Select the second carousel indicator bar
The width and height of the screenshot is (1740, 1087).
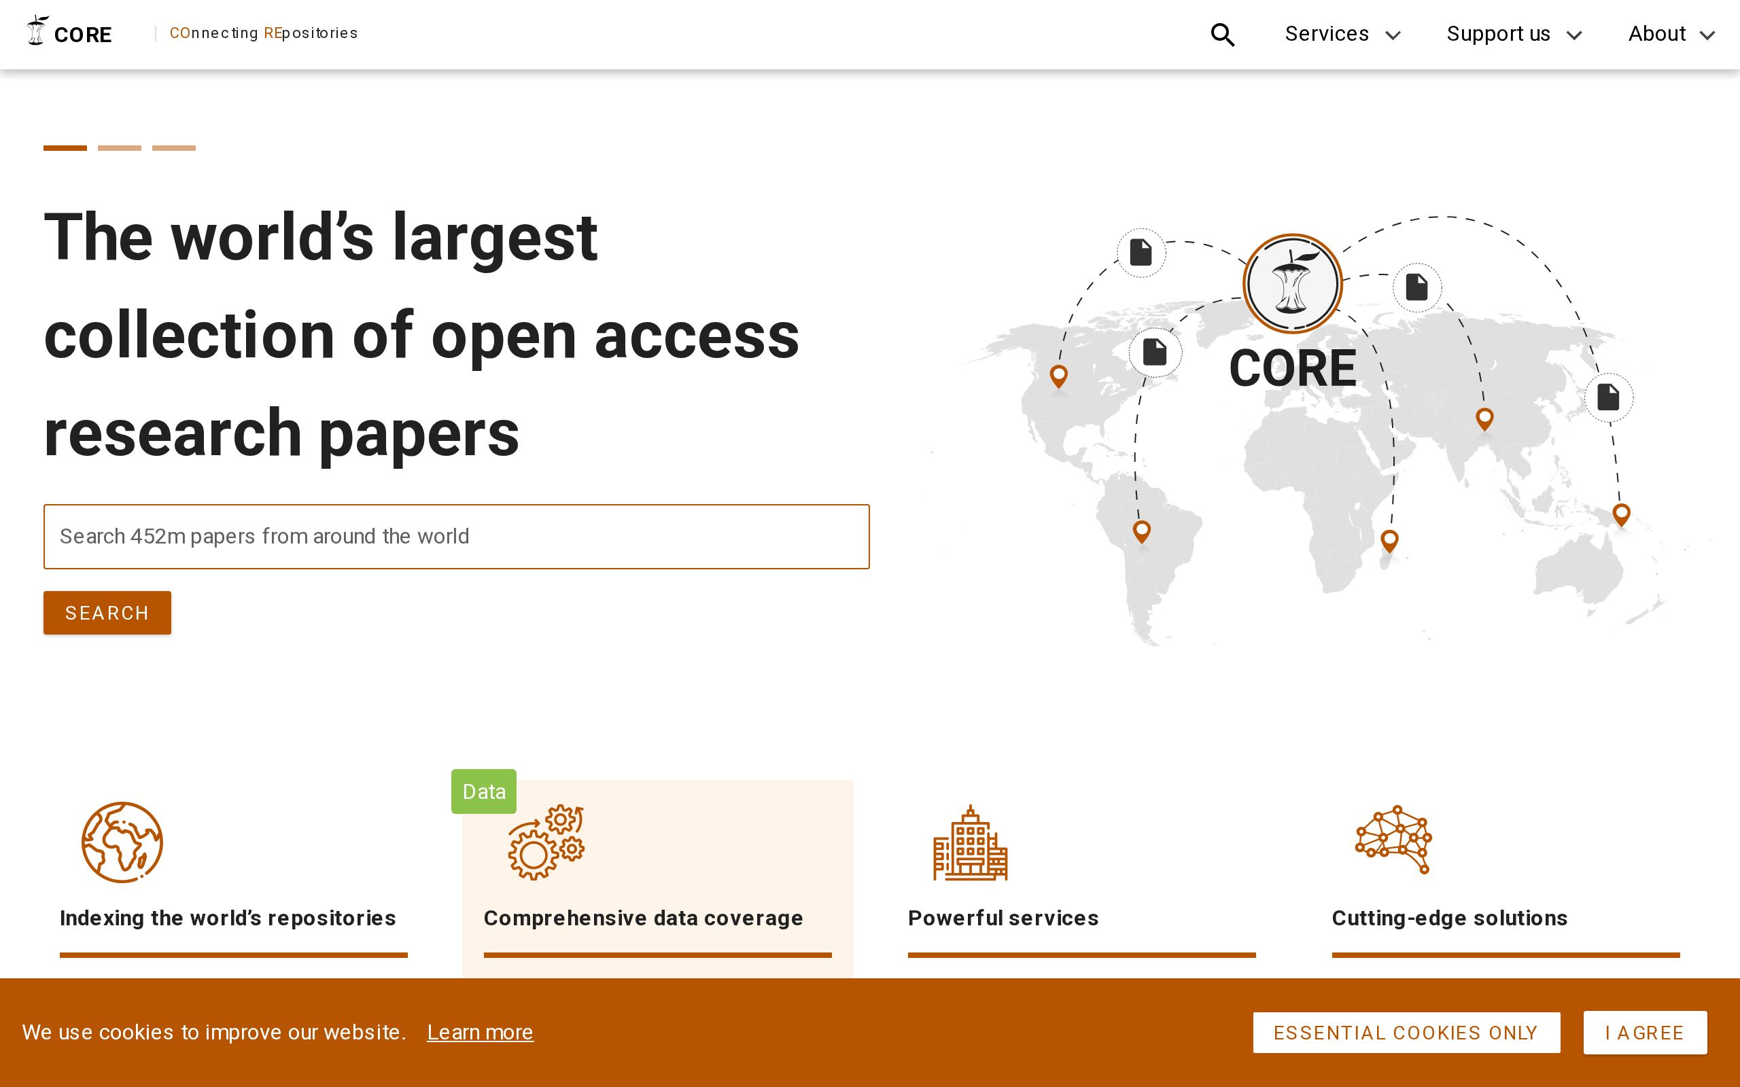pyautogui.click(x=120, y=148)
